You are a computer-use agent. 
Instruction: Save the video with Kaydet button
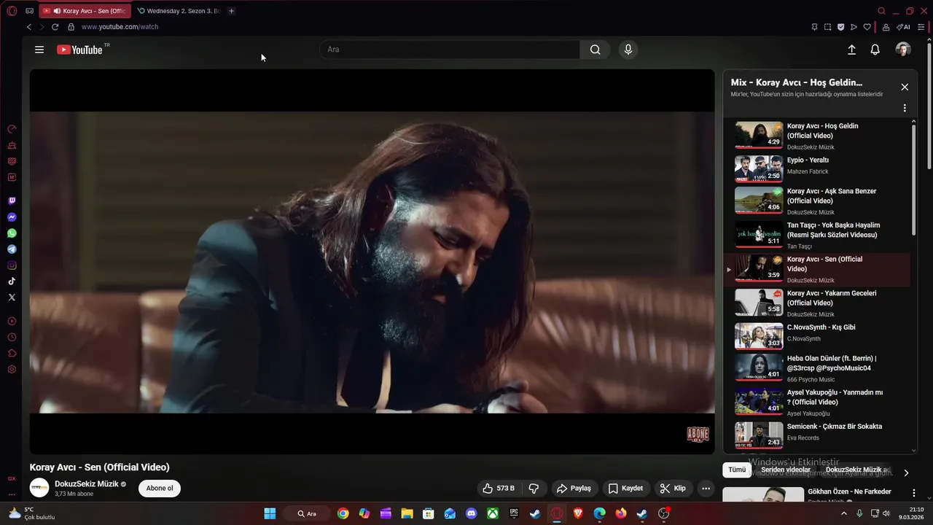[x=625, y=489]
